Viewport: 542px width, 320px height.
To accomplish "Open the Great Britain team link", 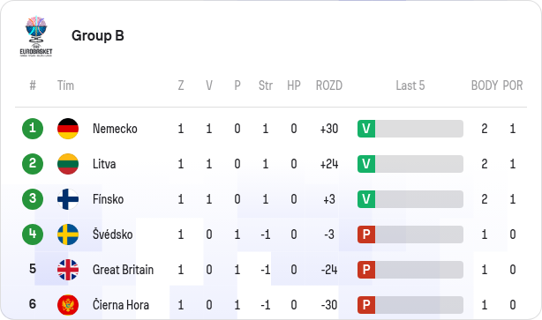I will [x=123, y=270].
